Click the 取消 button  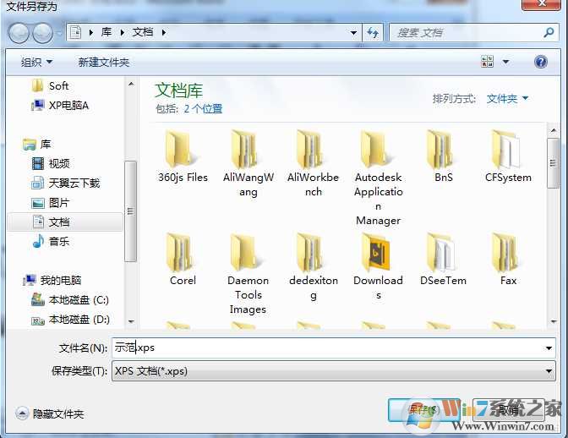(509, 410)
